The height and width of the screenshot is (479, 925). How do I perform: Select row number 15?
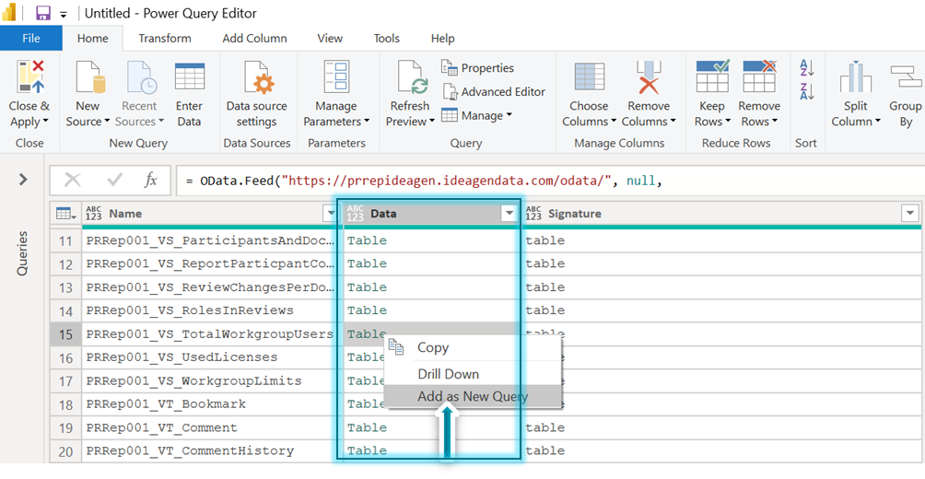tap(66, 333)
